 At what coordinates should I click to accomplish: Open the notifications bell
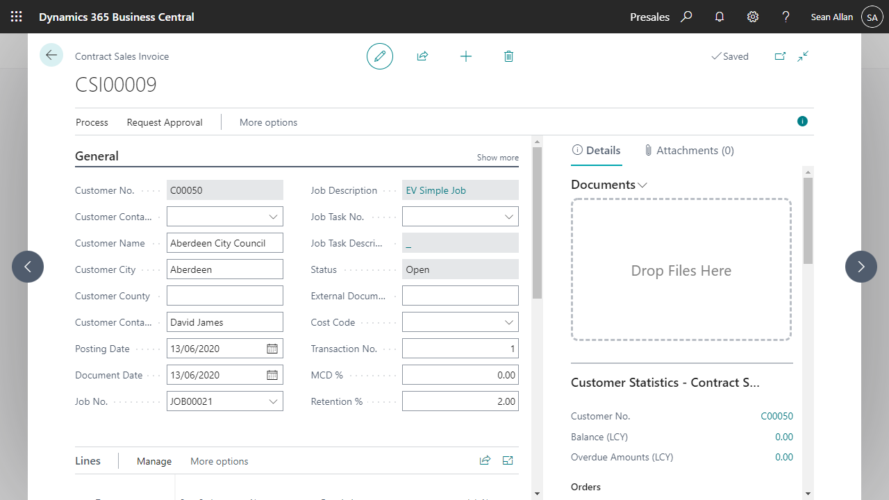720,17
